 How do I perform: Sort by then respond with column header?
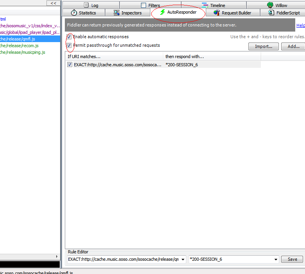[x=212, y=57]
